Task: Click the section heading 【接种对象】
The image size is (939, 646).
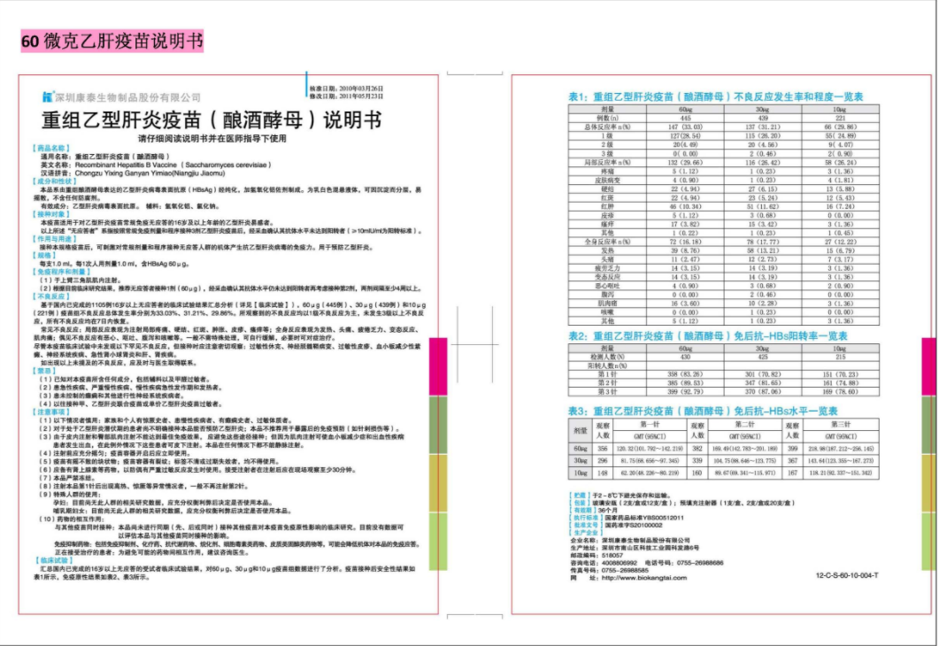Action: pyautogui.click(x=51, y=214)
